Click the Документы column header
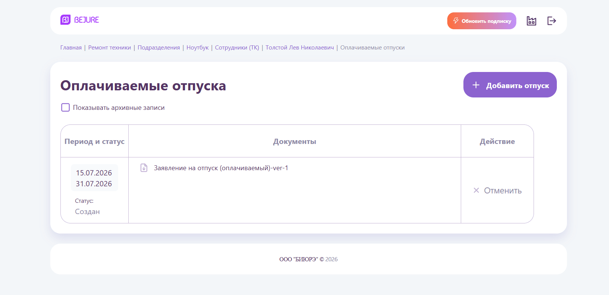Image resolution: width=609 pixels, height=295 pixels. 295,141
